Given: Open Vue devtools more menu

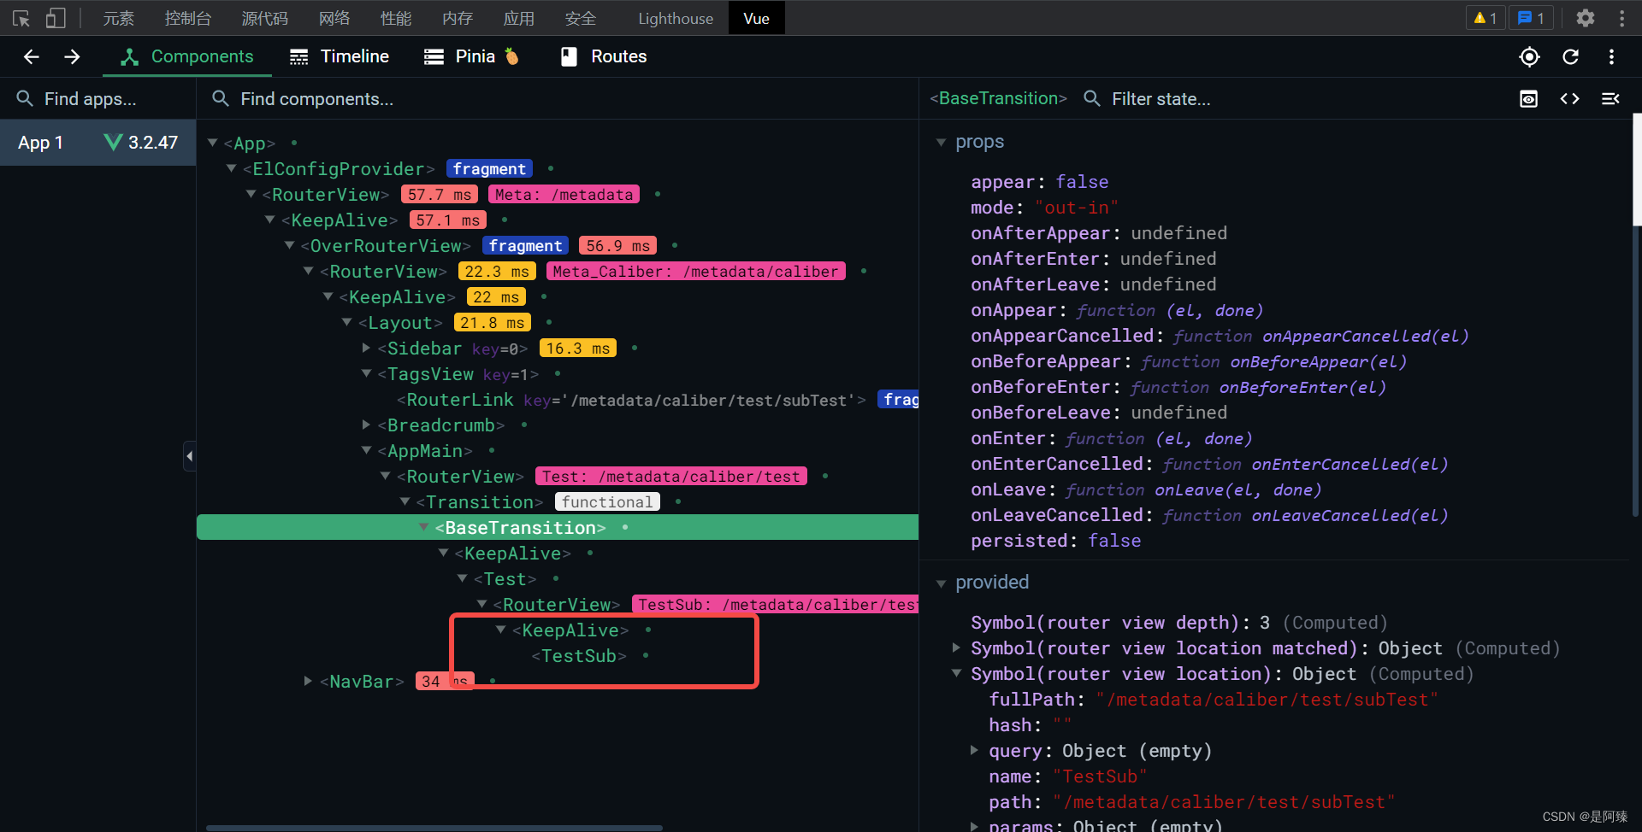Looking at the screenshot, I should point(1611,56).
